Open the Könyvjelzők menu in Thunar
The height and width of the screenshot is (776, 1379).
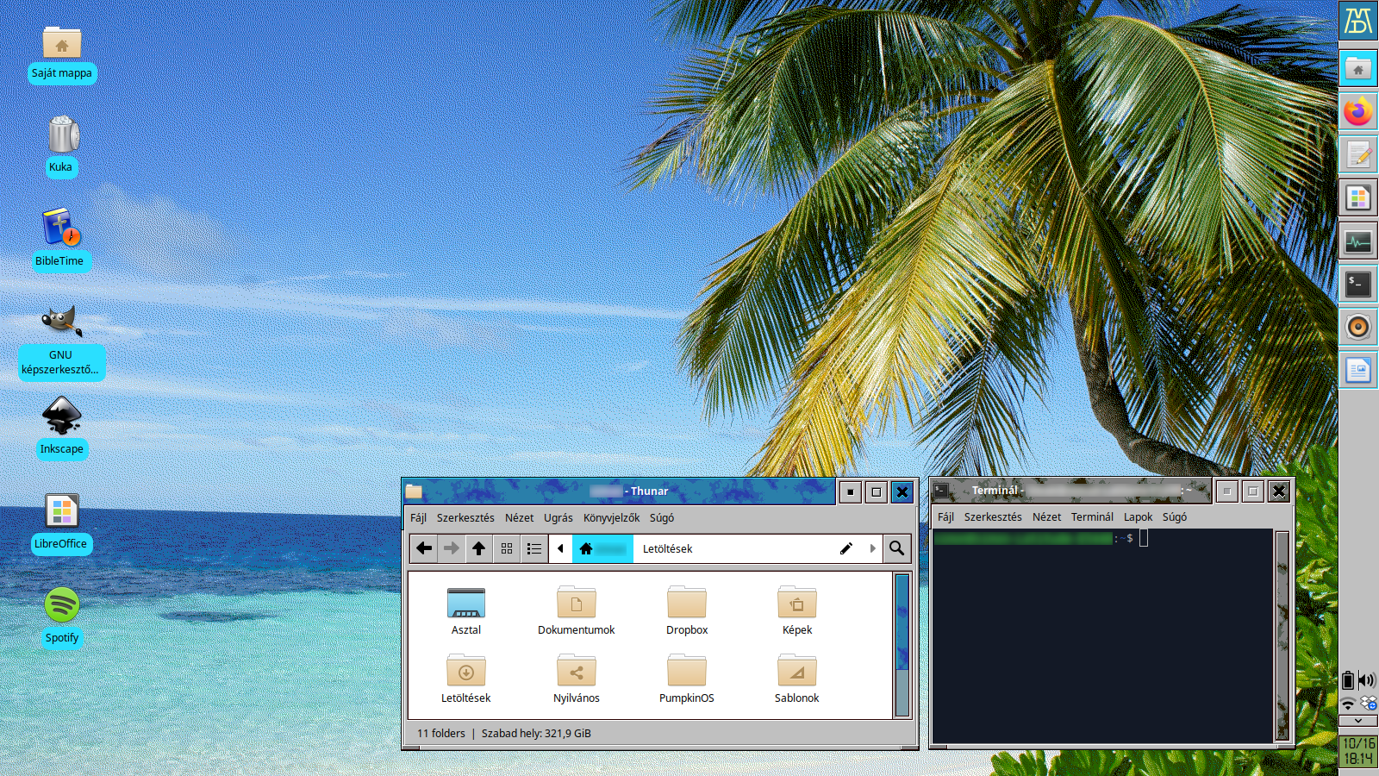coord(611,517)
